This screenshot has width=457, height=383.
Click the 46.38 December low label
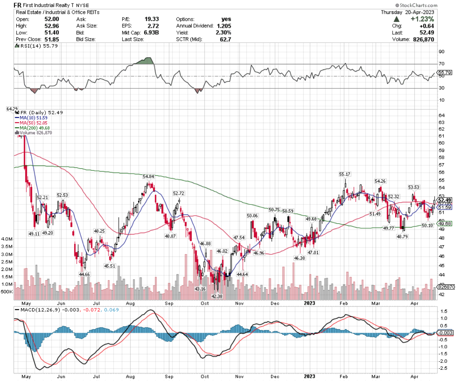(x=300, y=258)
